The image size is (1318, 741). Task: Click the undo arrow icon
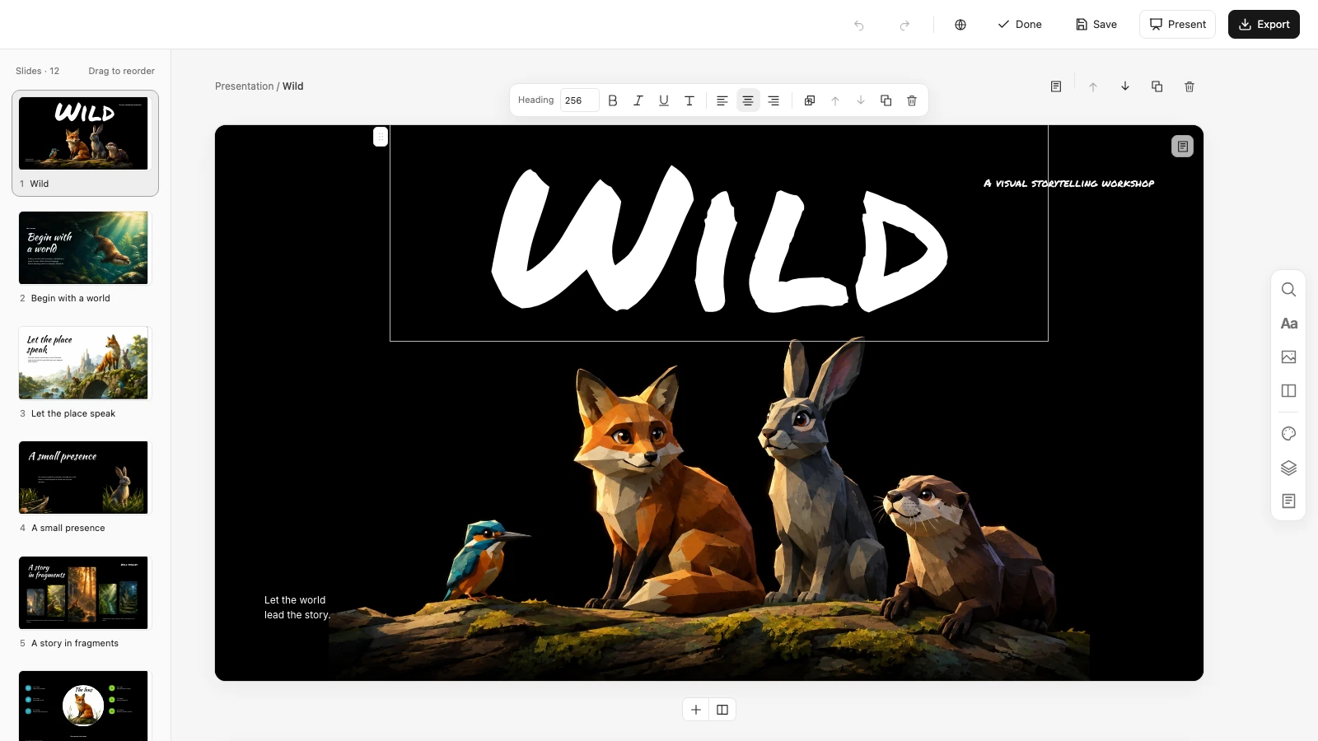coord(859,25)
